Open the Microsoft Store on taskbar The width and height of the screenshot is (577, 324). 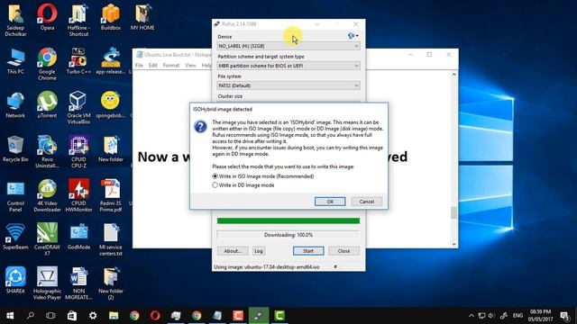pos(72,316)
